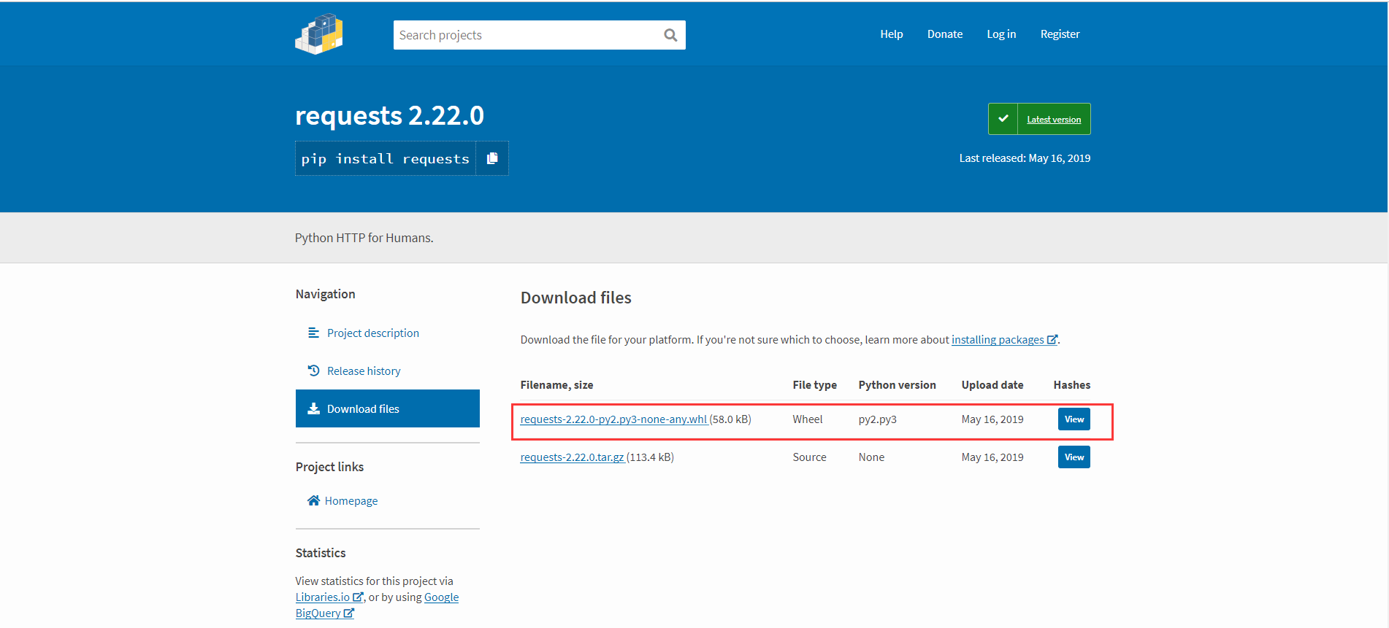Screen dimensions: 1389x628
Task: Click the Download files arrow icon
Action: (x=313, y=408)
